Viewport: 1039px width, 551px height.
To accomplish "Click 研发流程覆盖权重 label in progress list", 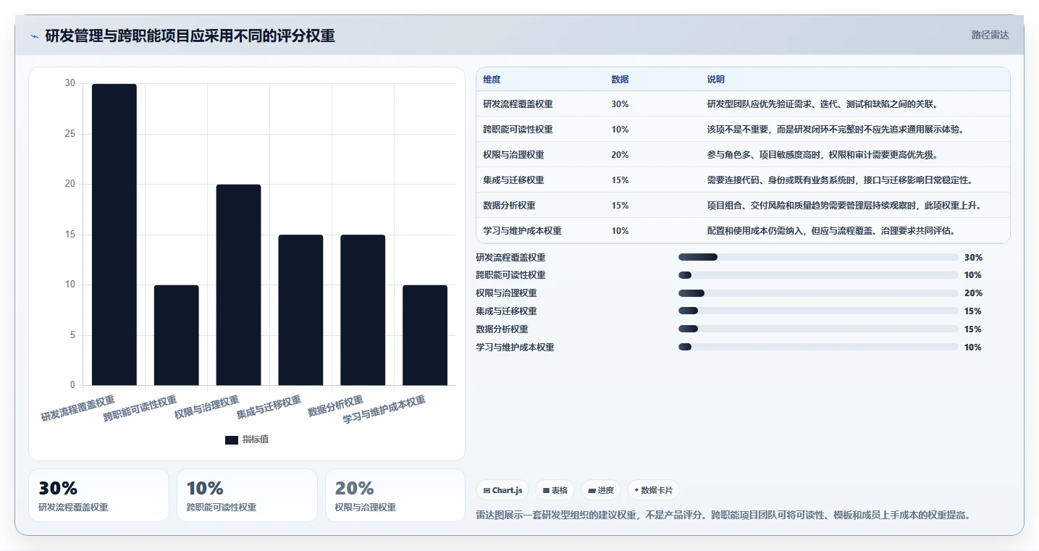I will pos(510,258).
